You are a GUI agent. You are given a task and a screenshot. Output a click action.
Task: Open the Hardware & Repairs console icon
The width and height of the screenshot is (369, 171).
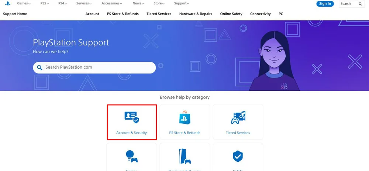click(x=185, y=156)
